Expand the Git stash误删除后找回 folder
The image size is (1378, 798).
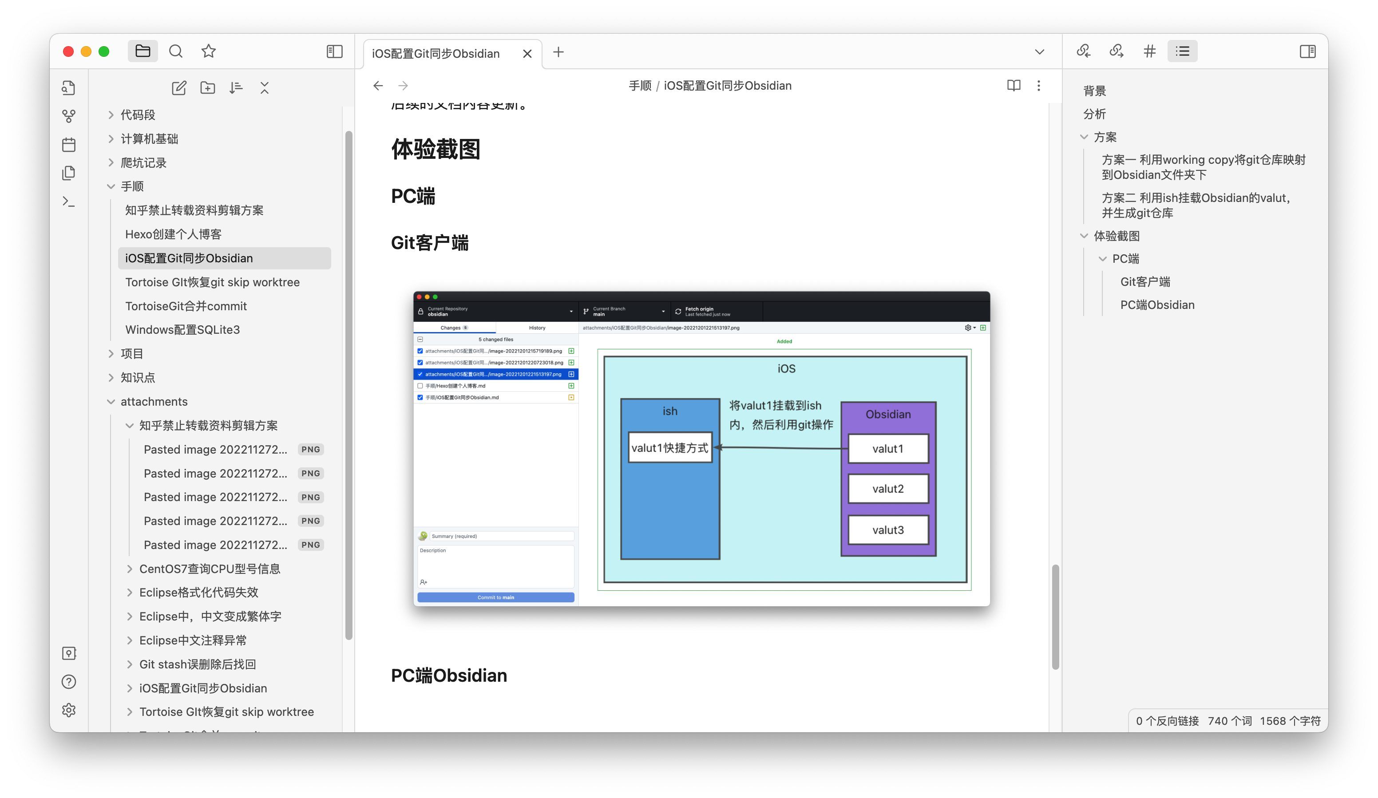pos(130,665)
